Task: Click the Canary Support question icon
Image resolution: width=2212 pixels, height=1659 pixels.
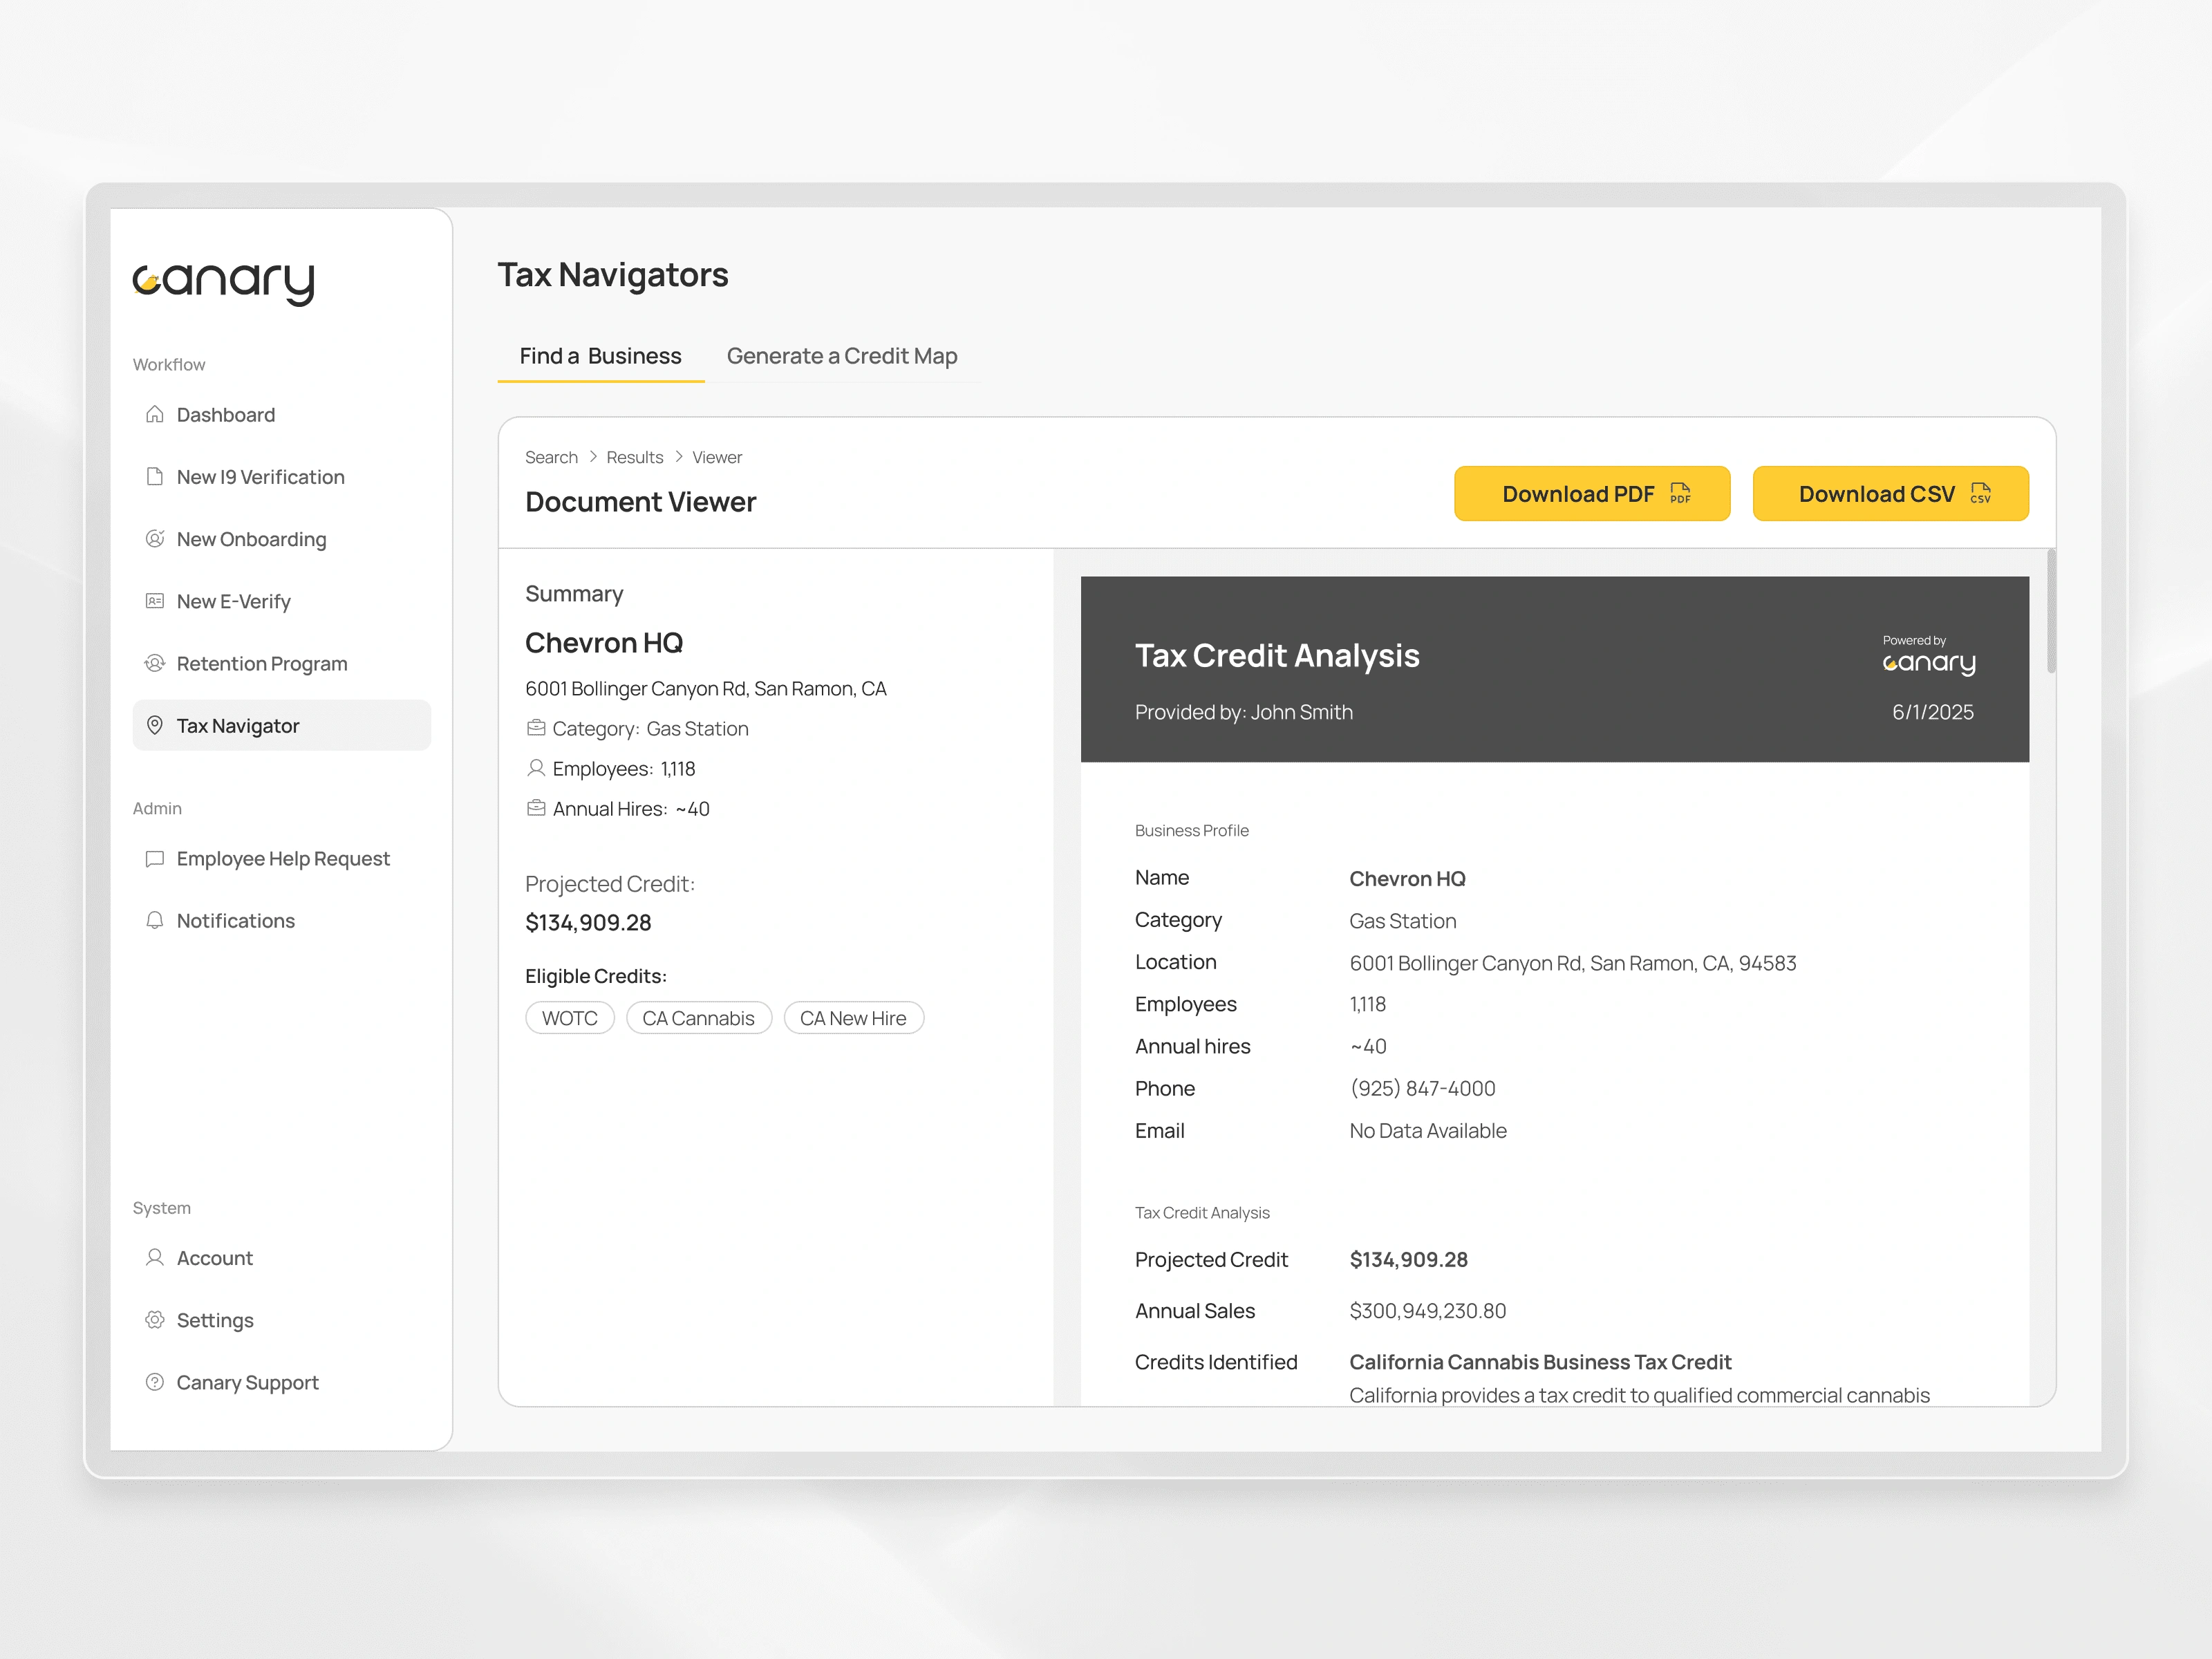Action: point(154,1381)
